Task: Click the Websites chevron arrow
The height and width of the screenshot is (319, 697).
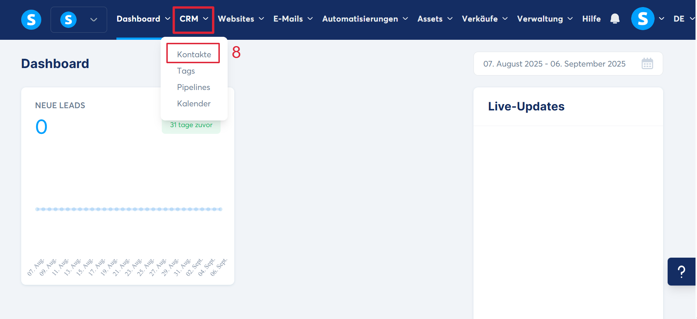Action: tap(261, 19)
